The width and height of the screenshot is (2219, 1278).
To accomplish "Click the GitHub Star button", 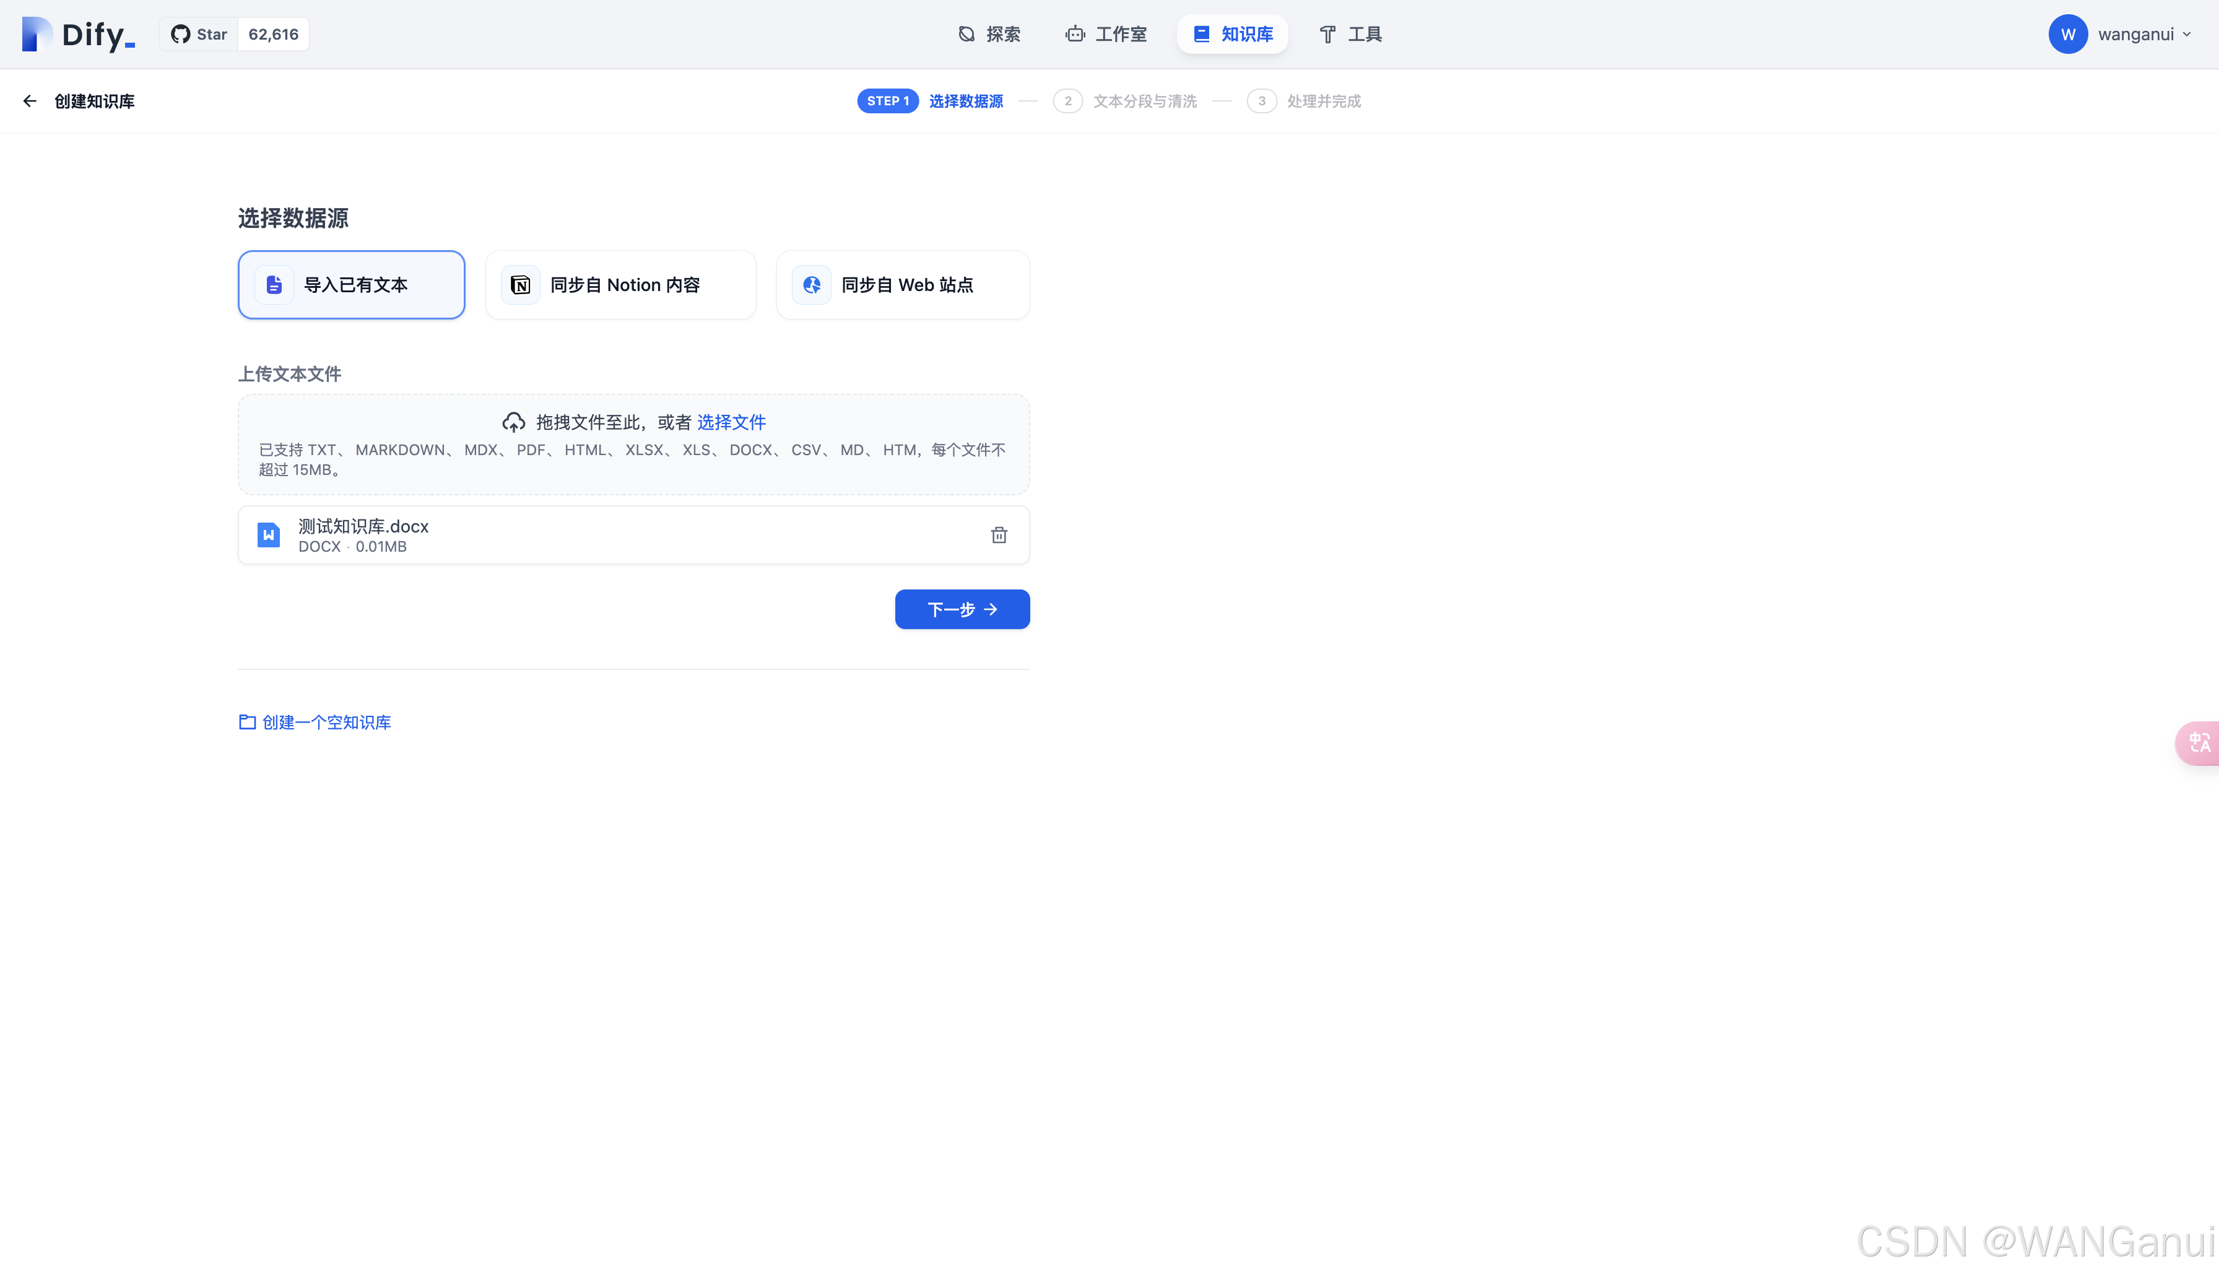I will (x=199, y=34).
